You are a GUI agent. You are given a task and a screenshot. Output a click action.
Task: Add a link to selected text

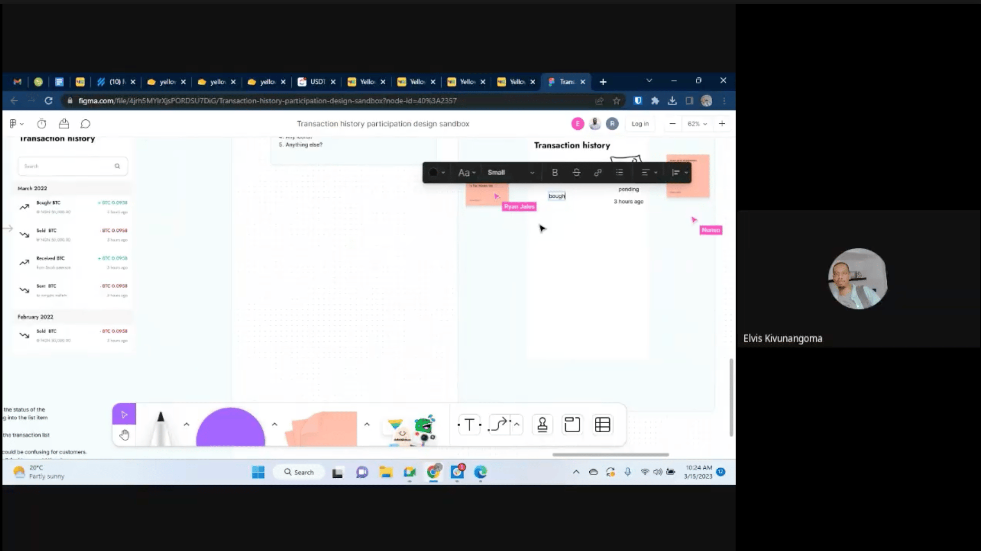click(x=597, y=172)
